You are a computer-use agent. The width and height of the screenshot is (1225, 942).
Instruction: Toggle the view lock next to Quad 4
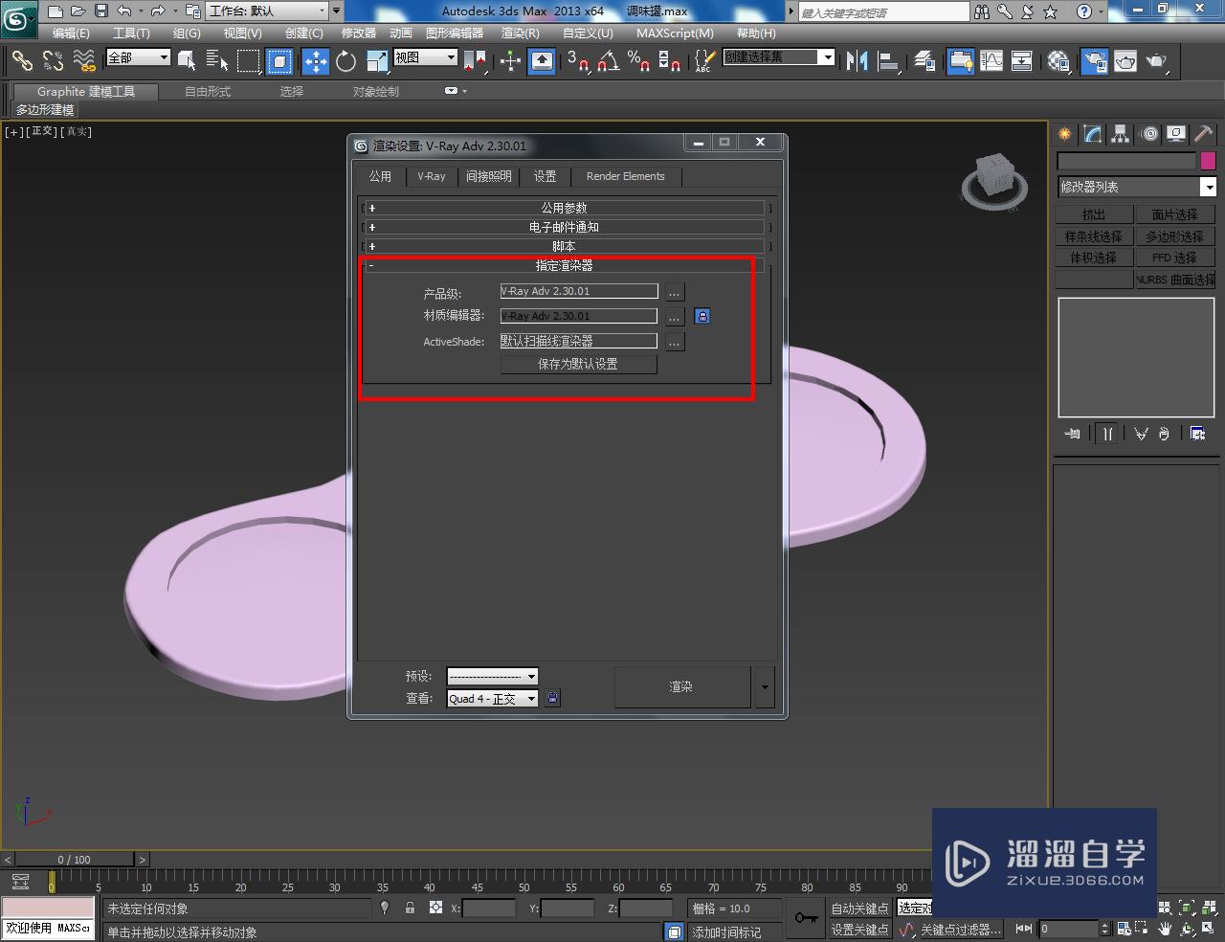[x=552, y=699]
